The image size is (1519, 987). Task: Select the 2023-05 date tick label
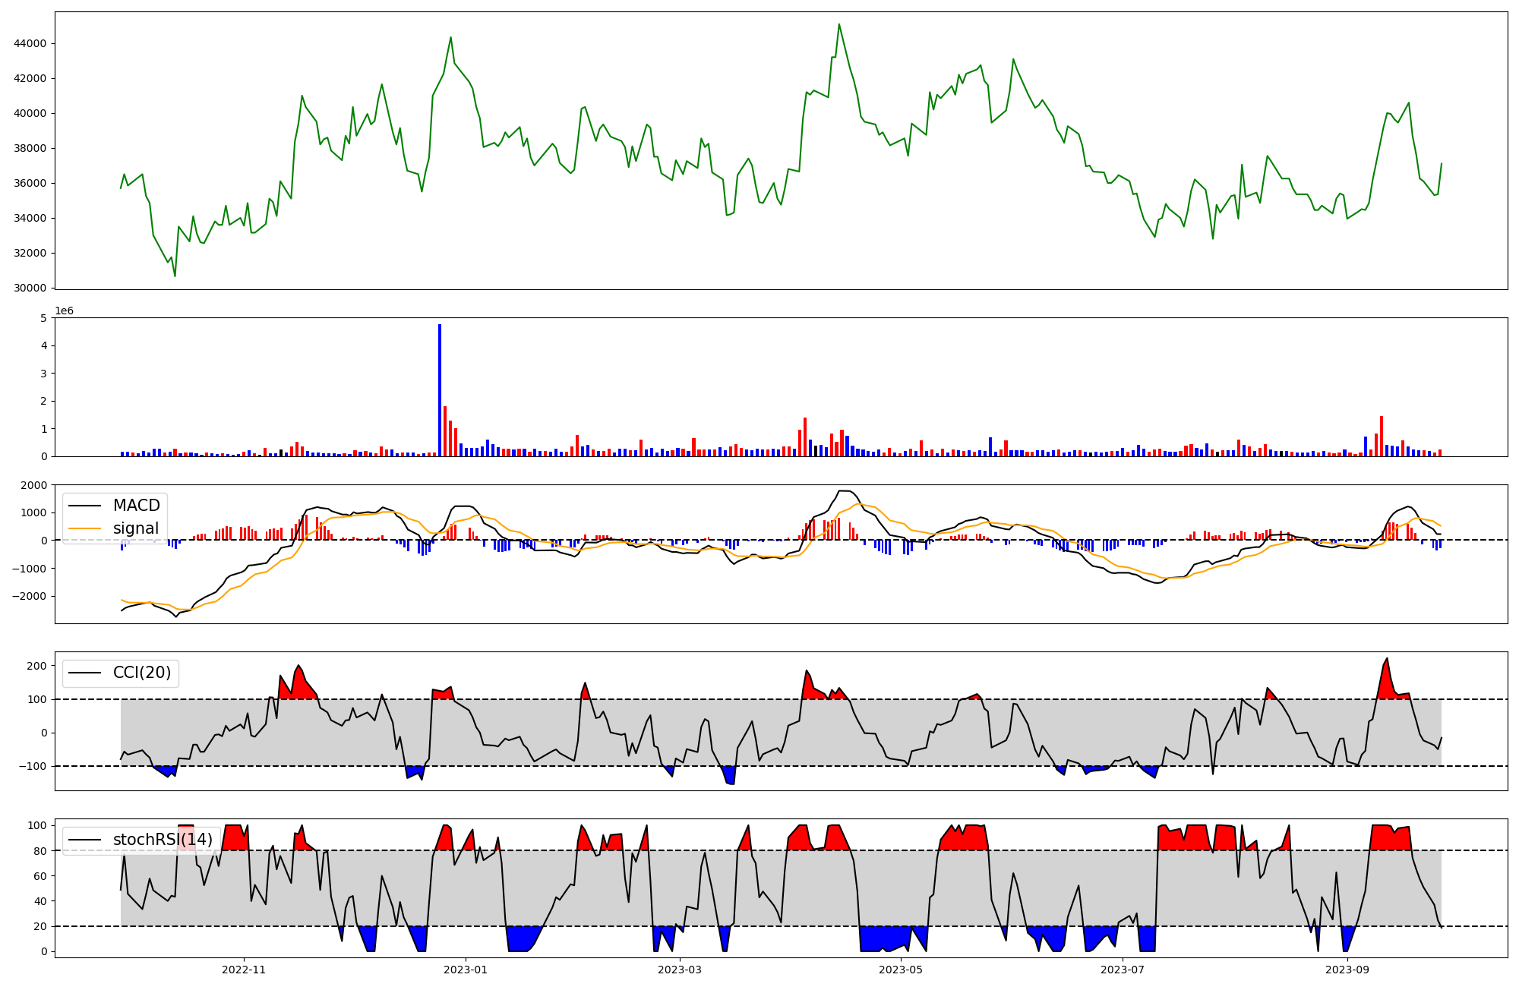[x=901, y=970]
